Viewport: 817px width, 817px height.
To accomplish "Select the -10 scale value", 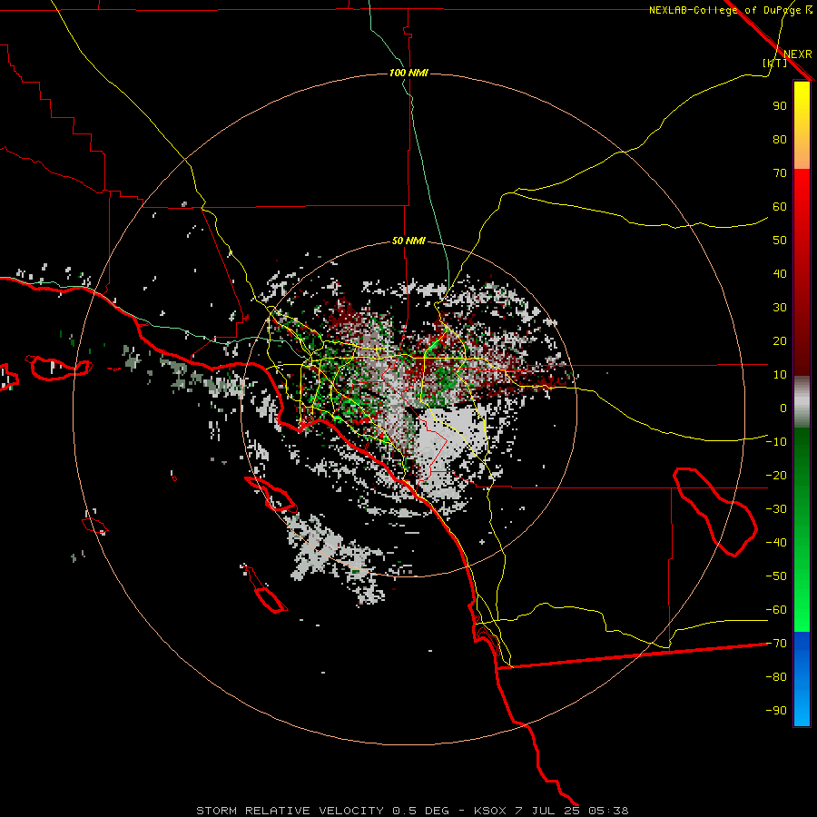I will 776,442.
